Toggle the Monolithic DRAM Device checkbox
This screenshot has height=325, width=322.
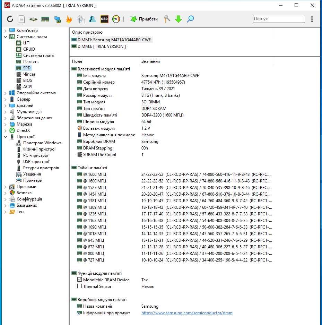[79, 280]
